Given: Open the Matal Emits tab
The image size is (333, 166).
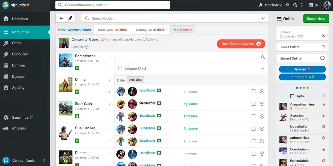Looking at the screenshot, I should [183, 30].
